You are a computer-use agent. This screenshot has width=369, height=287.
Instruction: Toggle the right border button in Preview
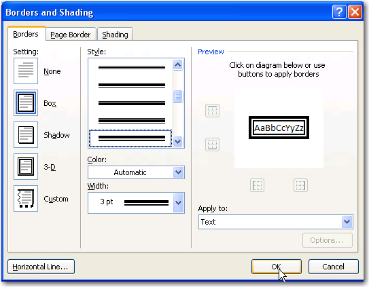pos(300,185)
